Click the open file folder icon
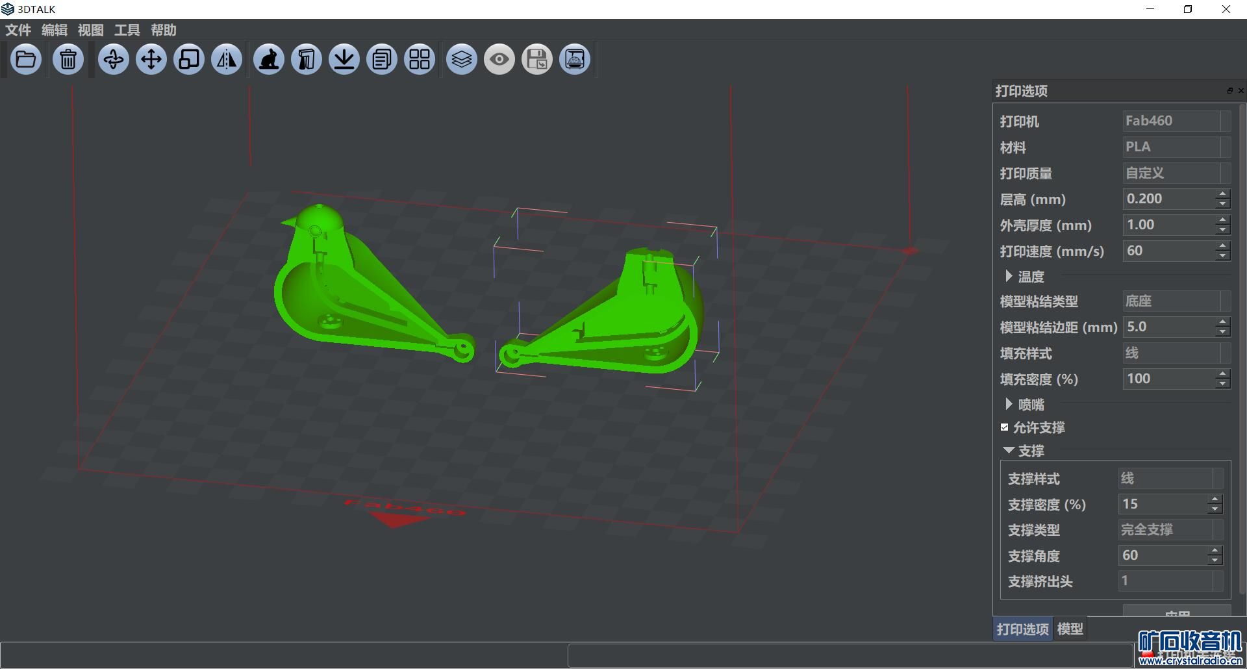The height and width of the screenshot is (669, 1247). coord(26,60)
